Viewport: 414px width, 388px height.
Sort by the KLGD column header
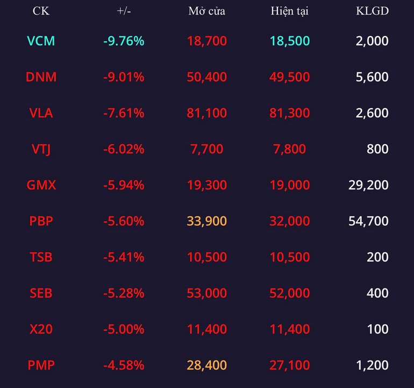pos(372,11)
